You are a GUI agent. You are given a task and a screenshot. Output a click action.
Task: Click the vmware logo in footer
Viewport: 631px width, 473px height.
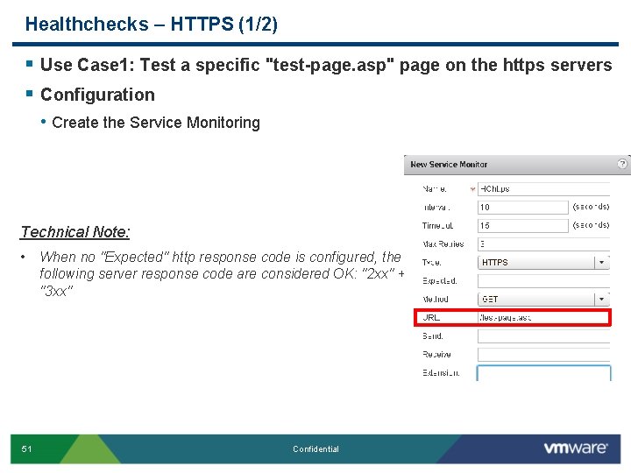click(576, 448)
